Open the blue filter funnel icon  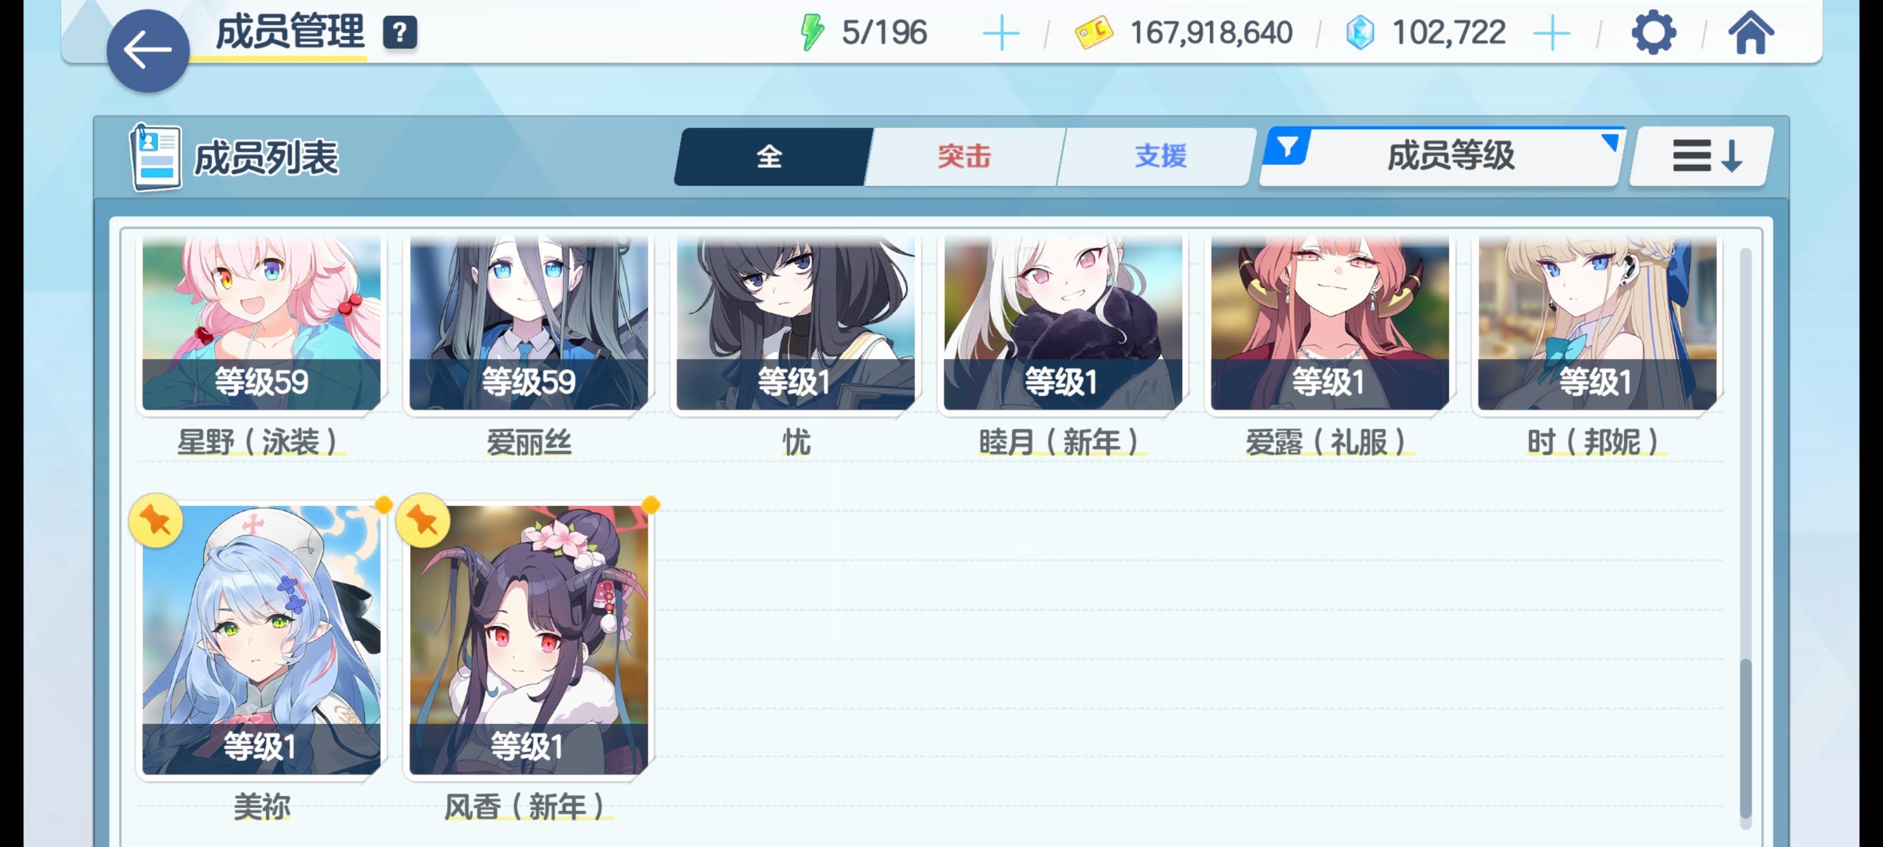[x=1288, y=147]
